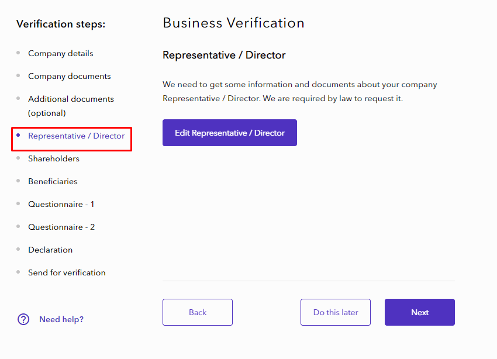This screenshot has height=359, width=497.
Task: Click the purple Next button
Action: click(420, 312)
